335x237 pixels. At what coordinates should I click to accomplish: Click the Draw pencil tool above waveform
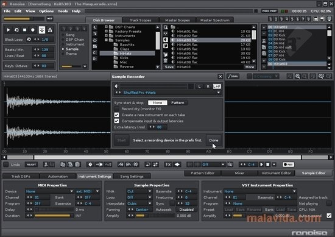tap(233, 76)
